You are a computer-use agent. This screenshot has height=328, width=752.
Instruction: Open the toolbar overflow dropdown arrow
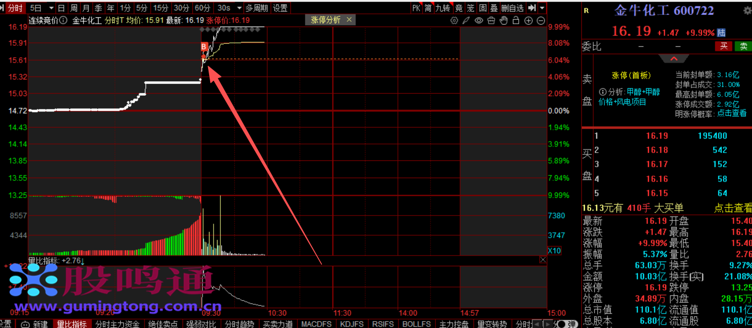(542, 8)
